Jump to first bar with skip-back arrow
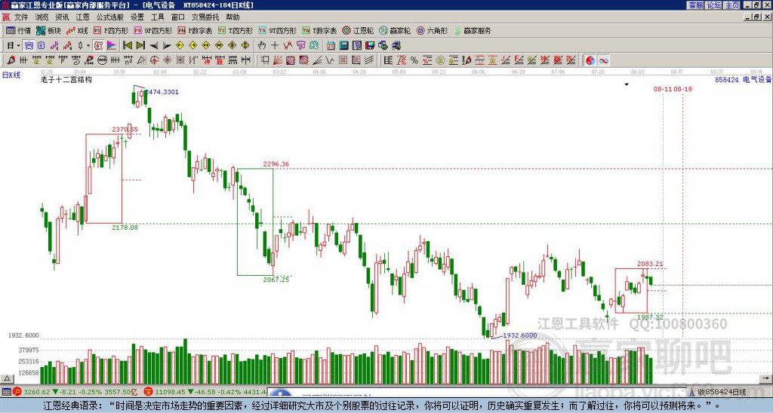This screenshot has height=413, width=773. (x=127, y=45)
